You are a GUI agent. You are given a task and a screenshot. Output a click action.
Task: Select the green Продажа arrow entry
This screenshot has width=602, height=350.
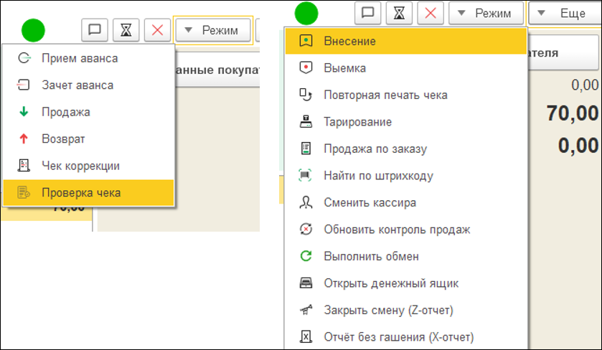pos(66,112)
